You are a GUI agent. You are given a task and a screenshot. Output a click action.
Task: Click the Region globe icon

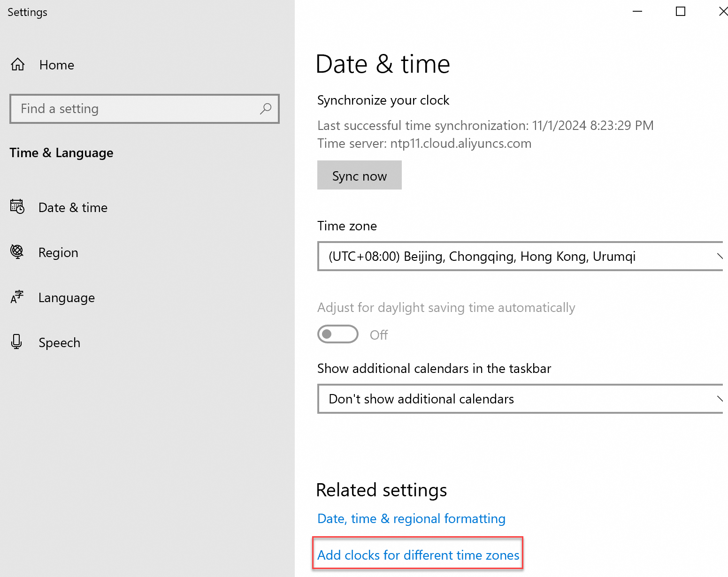(x=17, y=251)
